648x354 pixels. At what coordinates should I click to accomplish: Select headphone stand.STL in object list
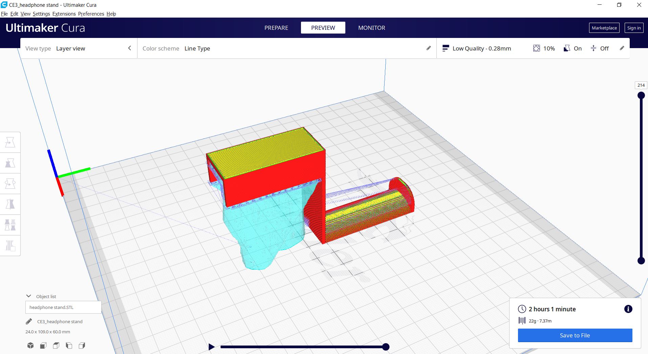63,307
